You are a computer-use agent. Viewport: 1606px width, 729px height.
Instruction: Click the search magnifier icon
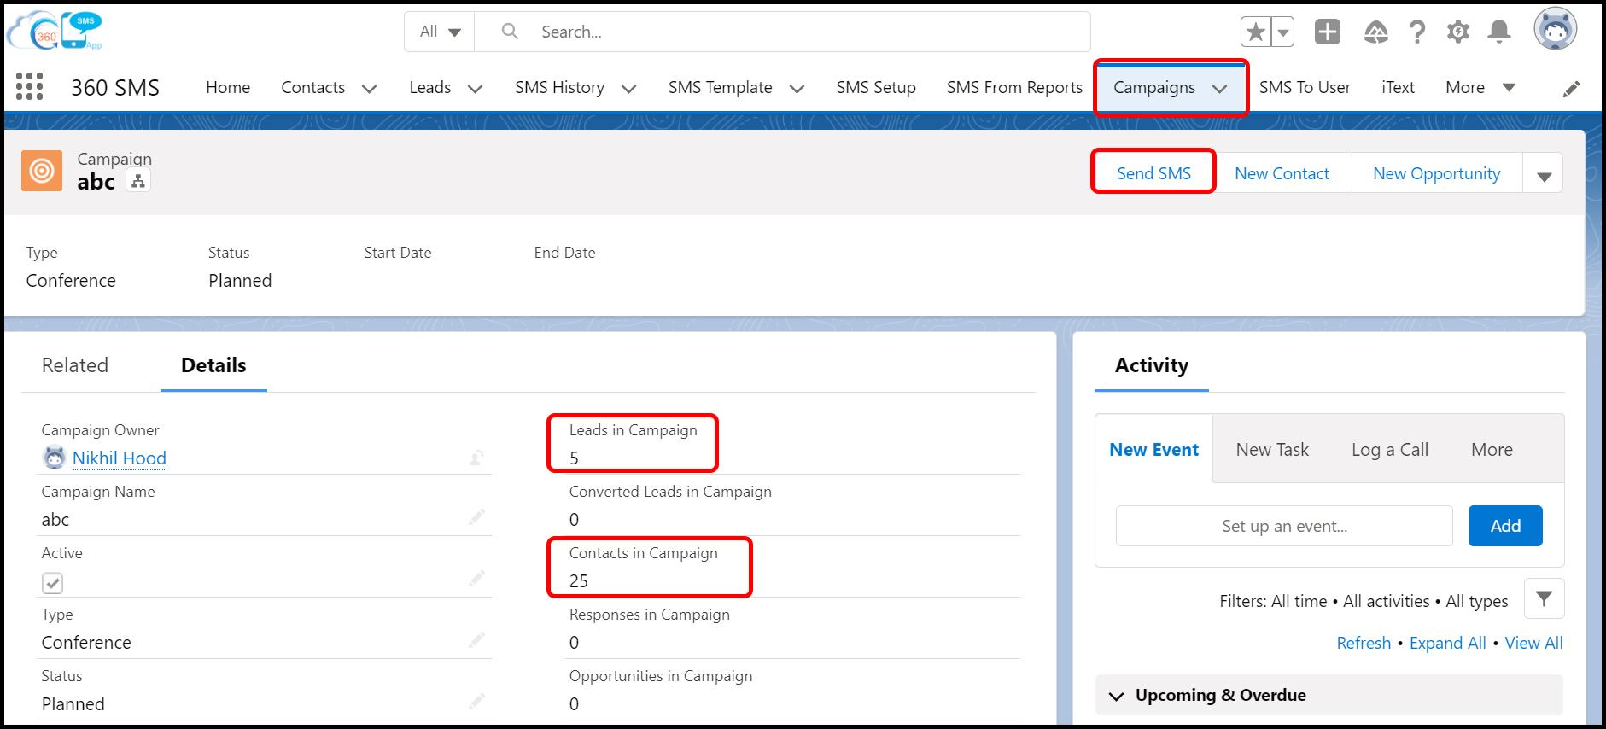pyautogui.click(x=510, y=32)
